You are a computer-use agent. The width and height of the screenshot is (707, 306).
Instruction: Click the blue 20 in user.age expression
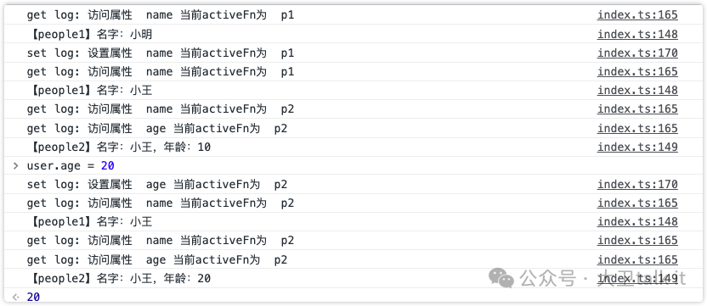click(108, 166)
